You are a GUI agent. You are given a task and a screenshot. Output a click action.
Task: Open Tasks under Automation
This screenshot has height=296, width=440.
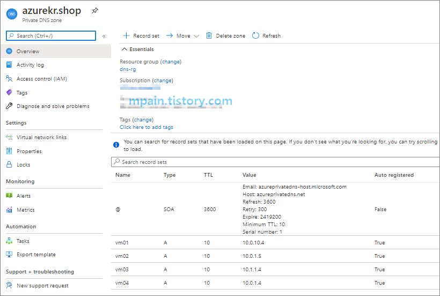(x=23, y=241)
